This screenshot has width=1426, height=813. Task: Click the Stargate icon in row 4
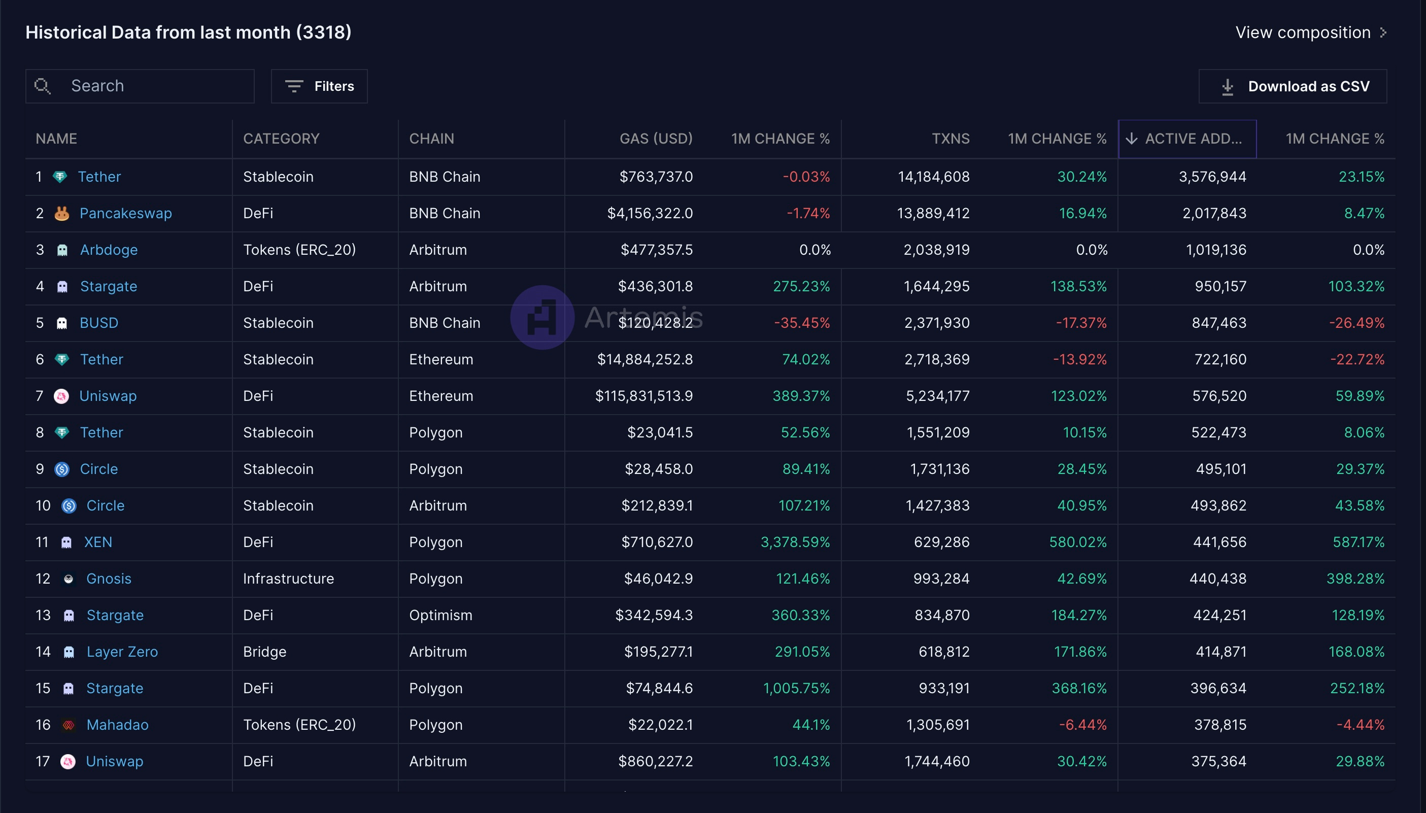pos(62,286)
